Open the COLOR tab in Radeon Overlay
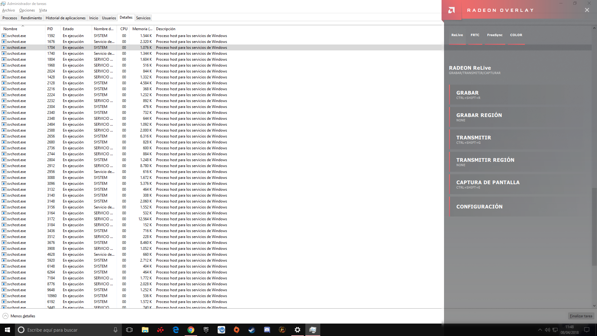597x336 pixels. pyautogui.click(x=516, y=35)
